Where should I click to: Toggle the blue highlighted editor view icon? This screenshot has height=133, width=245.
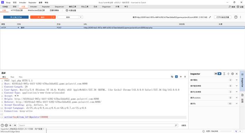point(177,77)
